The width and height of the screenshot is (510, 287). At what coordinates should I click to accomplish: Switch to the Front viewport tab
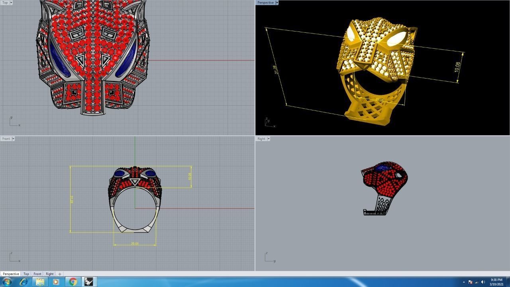(37, 274)
